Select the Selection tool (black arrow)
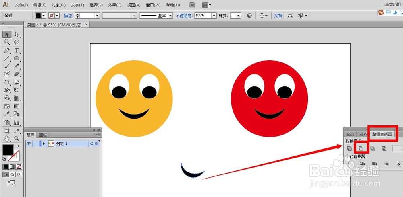This screenshot has width=403, height=197. [7, 34]
